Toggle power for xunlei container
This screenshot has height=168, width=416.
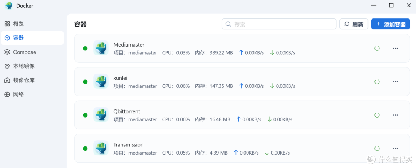click(377, 81)
